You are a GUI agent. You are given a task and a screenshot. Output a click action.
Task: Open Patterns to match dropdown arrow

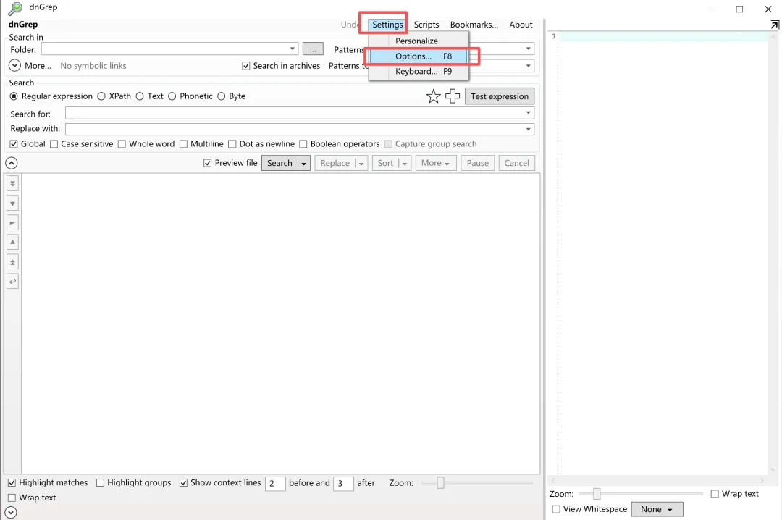pos(528,49)
